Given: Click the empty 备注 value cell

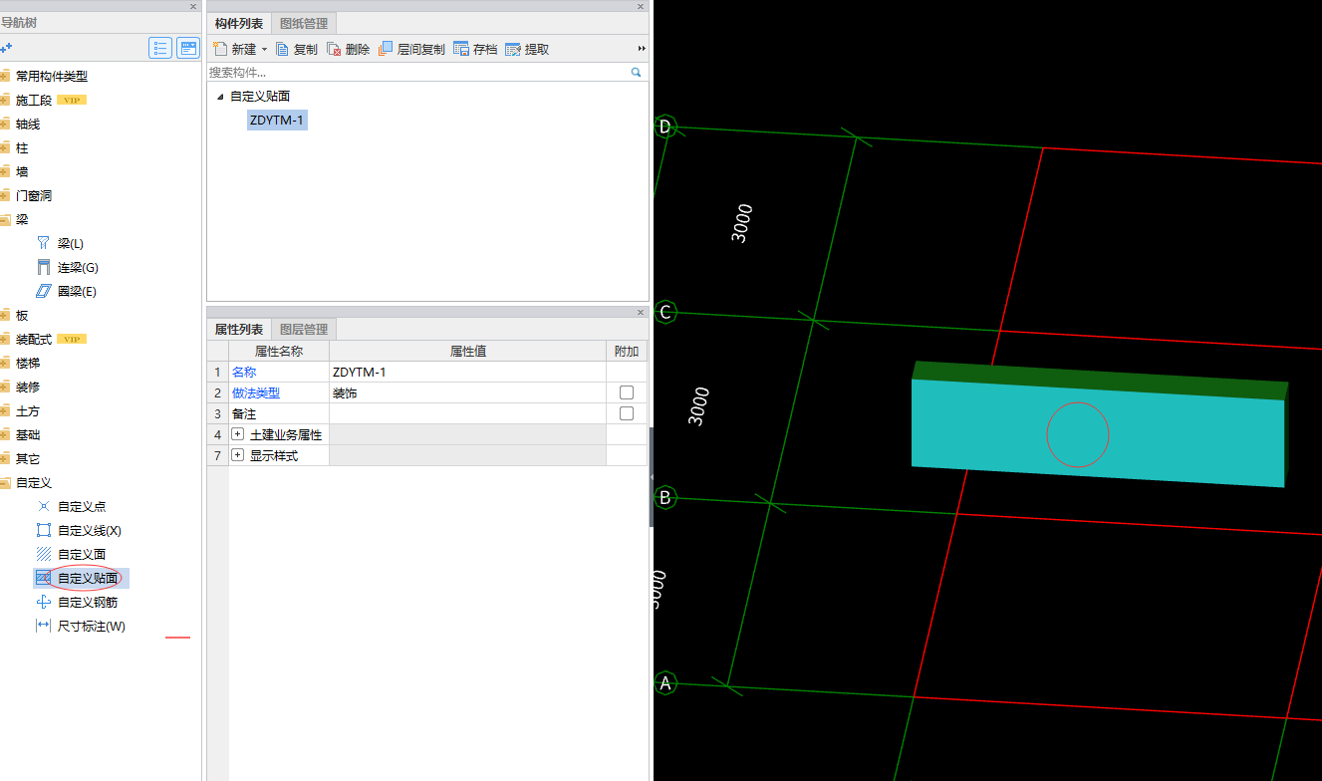Looking at the screenshot, I should [x=467, y=412].
